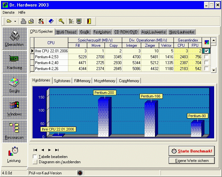Click the Pentium-166 bar label in chart
The height and width of the screenshot is (177, 222).
(151, 96)
